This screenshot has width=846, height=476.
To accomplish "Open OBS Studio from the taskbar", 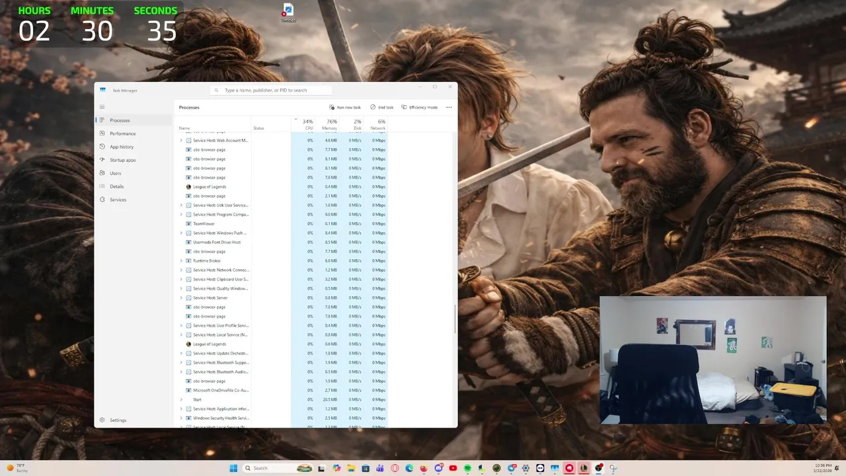I will (599, 468).
